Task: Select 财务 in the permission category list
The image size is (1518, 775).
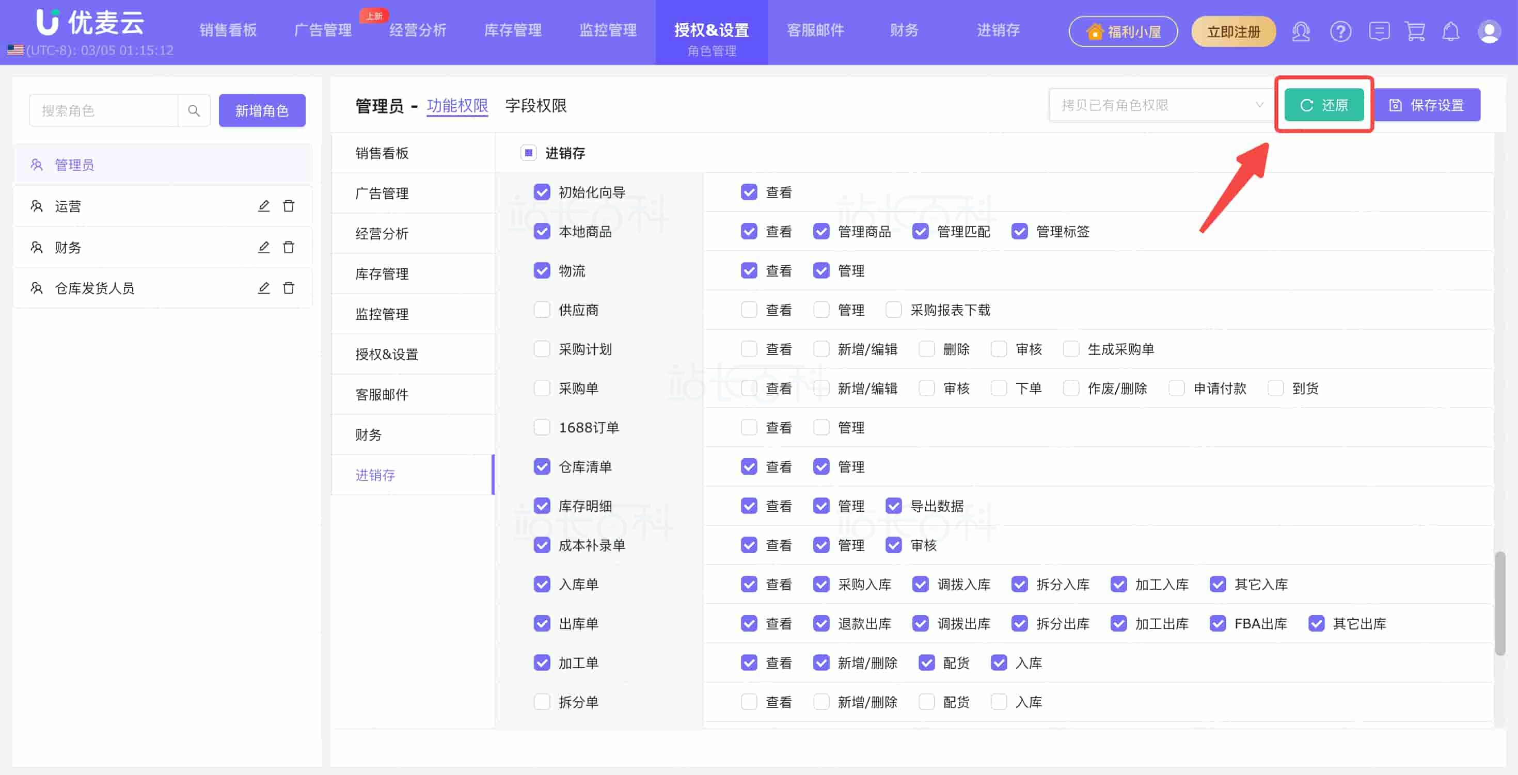Action: [368, 434]
